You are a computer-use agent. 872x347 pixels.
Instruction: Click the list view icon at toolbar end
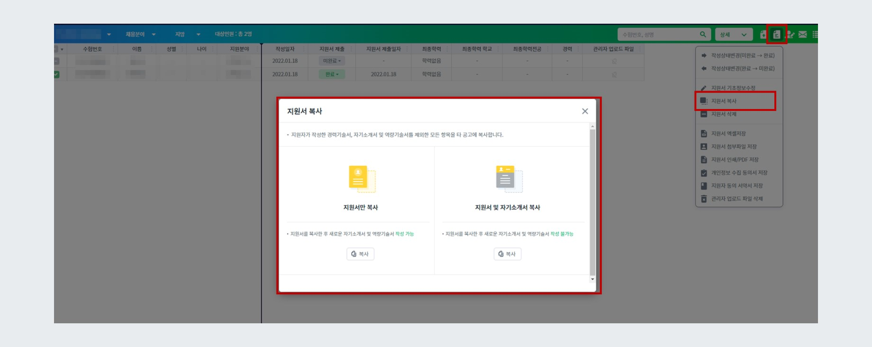click(x=815, y=35)
